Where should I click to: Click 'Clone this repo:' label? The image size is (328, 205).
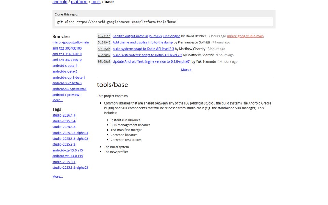(66, 14)
